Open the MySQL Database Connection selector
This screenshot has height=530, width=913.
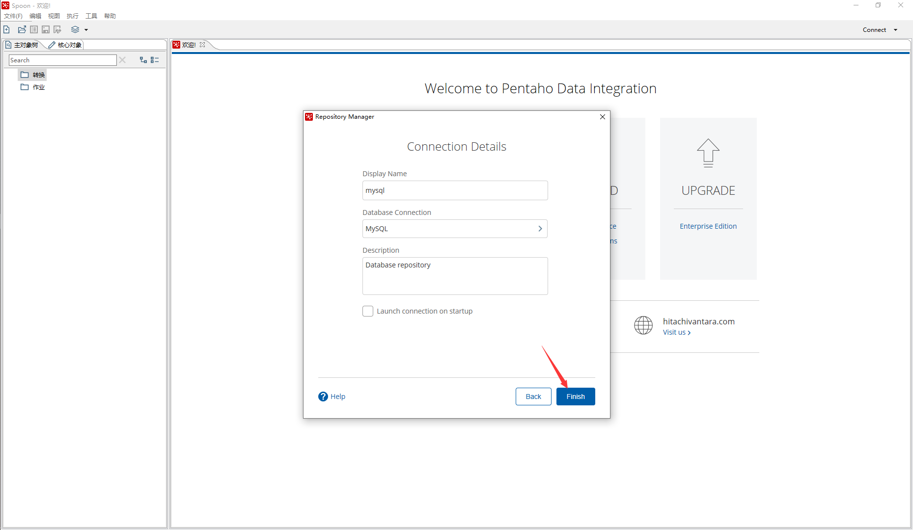(x=455, y=229)
